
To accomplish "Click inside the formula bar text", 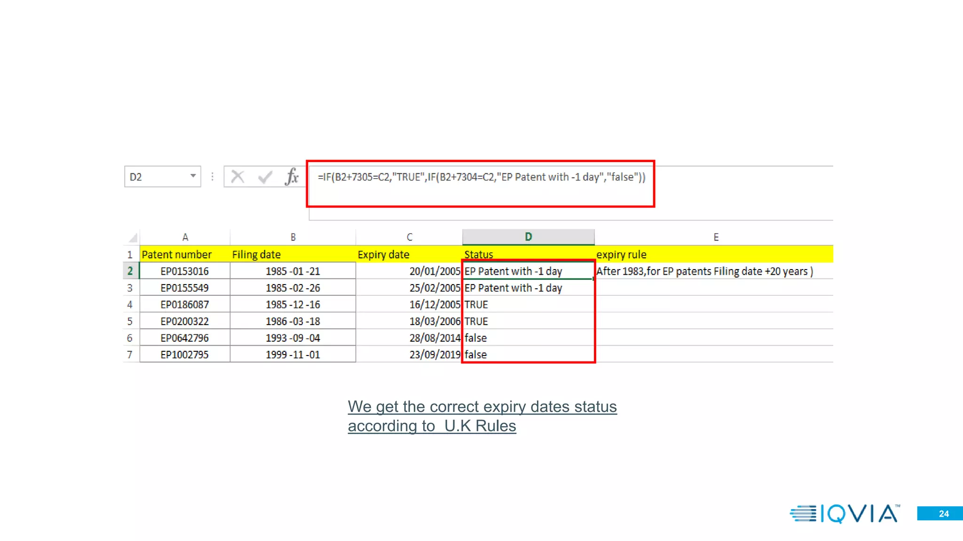I will tap(481, 177).
